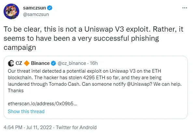
Task: Click CZ's small avatar in quoted tweet
Action: pyautogui.click(x=11, y=63)
